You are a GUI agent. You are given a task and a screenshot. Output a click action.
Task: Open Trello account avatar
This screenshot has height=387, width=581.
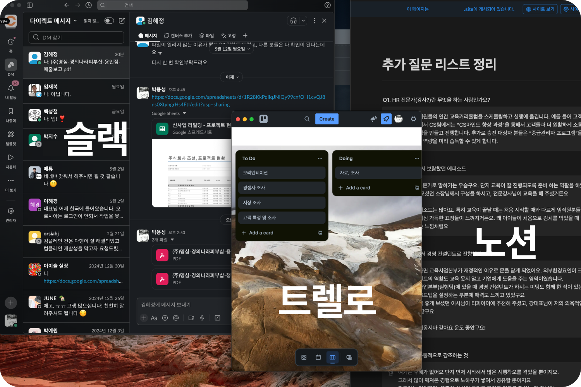[399, 119]
